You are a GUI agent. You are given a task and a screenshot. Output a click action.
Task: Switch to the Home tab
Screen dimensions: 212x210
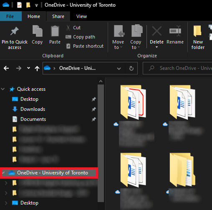pos(34,16)
